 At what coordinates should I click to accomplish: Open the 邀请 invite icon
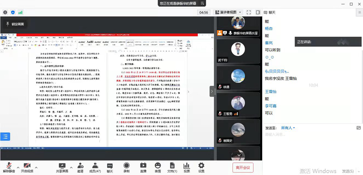pos(80,167)
